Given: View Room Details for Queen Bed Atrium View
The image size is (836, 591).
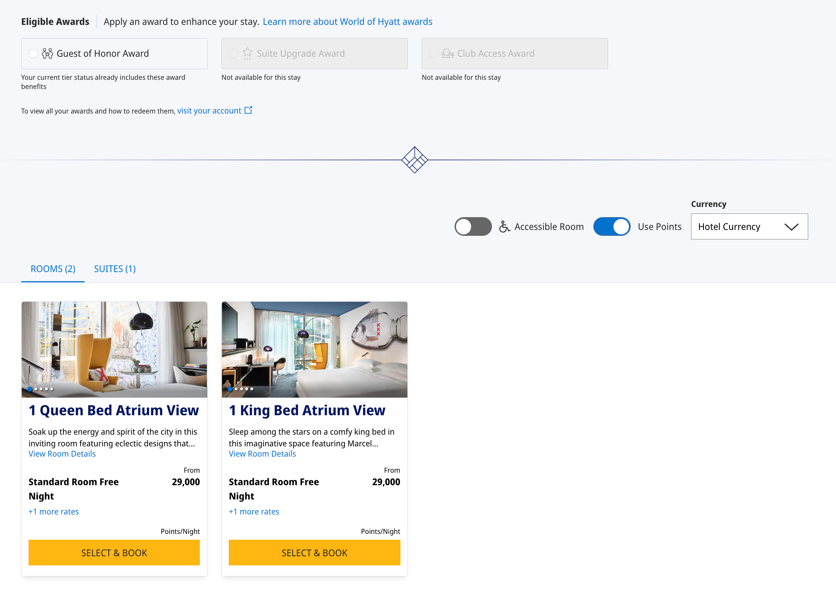Looking at the screenshot, I should click(62, 454).
